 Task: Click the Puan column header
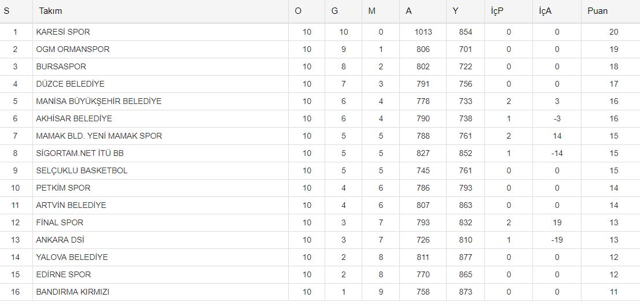tap(597, 11)
